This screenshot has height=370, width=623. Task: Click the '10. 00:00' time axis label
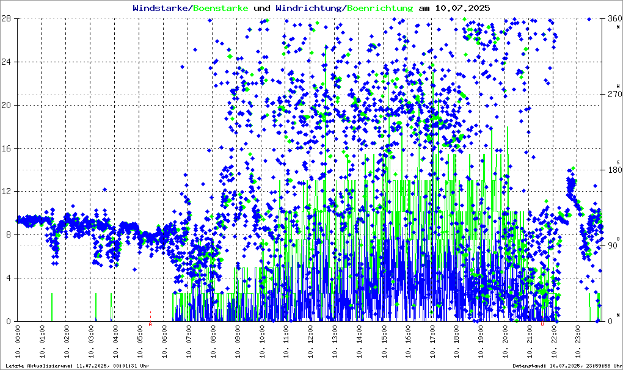click(18, 344)
